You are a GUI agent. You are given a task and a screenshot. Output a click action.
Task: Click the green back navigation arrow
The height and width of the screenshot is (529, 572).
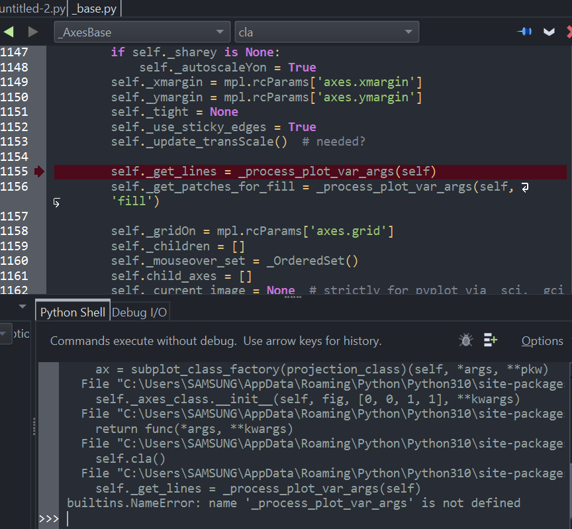point(9,31)
